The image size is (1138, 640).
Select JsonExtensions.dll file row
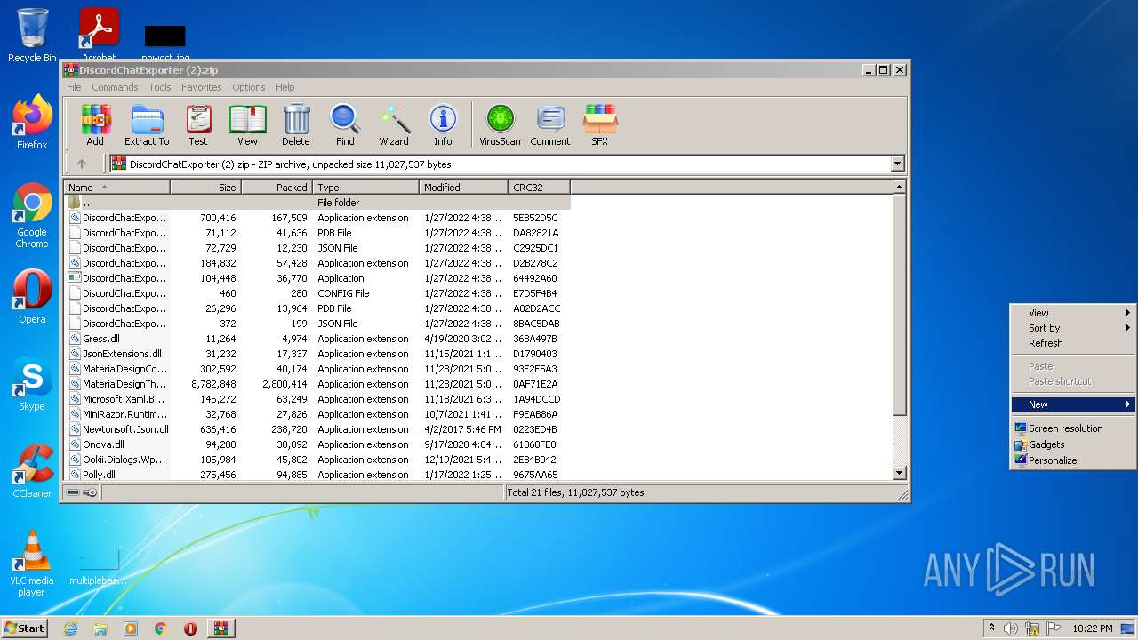317,354
